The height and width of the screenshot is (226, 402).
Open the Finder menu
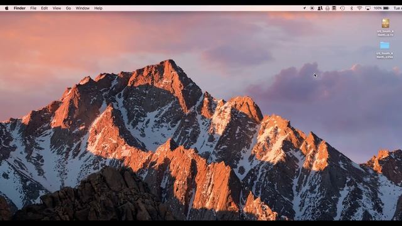pyautogui.click(x=19, y=8)
